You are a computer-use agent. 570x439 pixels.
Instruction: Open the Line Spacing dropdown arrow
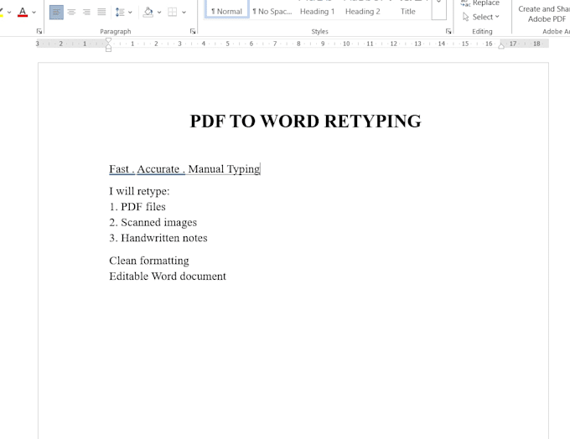coord(130,13)
